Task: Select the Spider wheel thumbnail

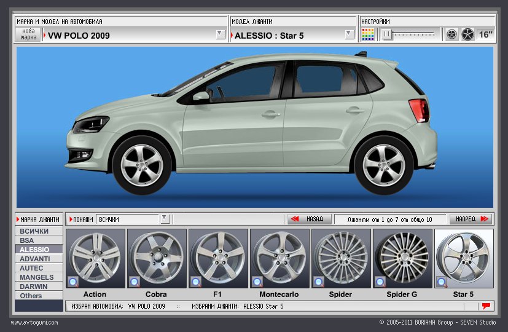Action: coord(341,258)
